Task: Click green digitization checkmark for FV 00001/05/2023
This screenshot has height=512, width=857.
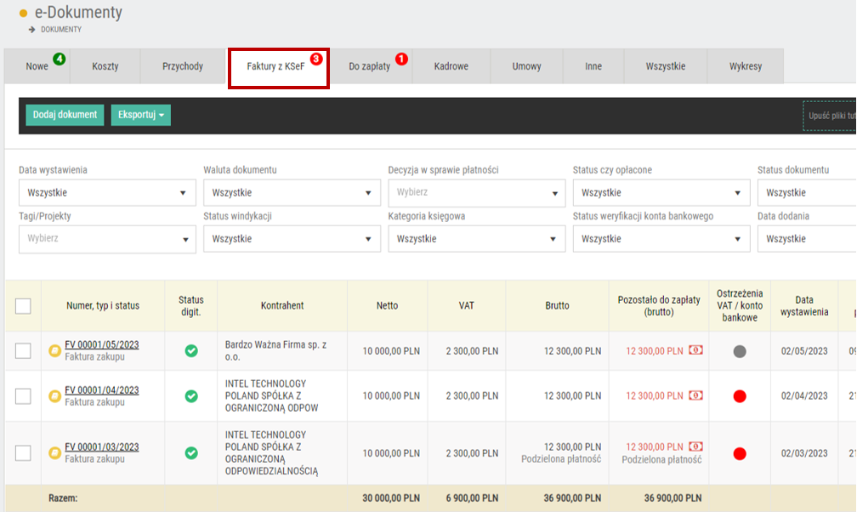Action: coord(191,350)
